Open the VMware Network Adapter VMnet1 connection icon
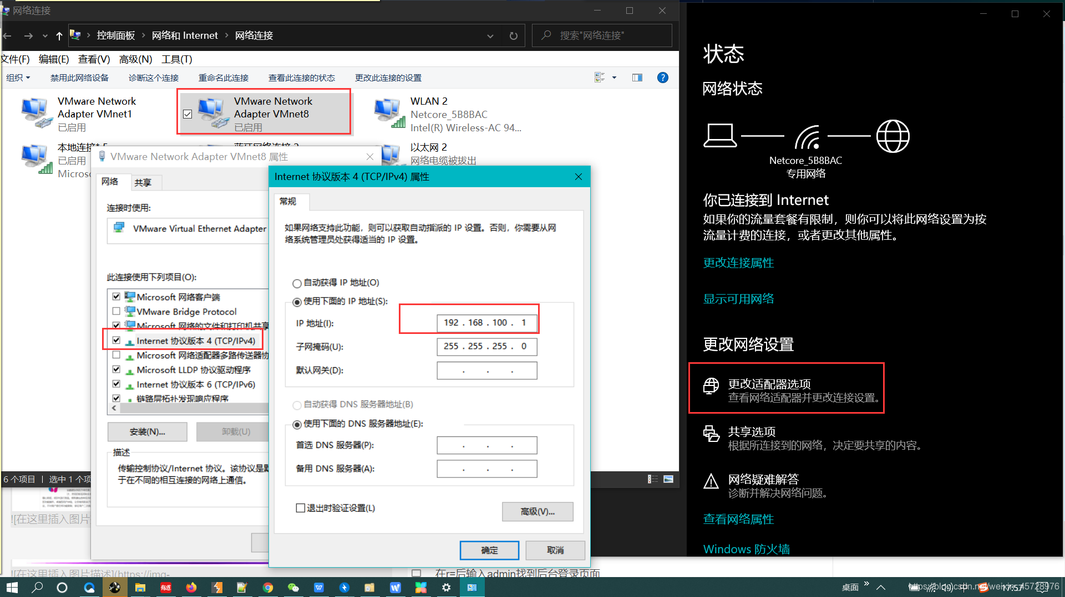 pyautogui.click(x=37, y=112)
